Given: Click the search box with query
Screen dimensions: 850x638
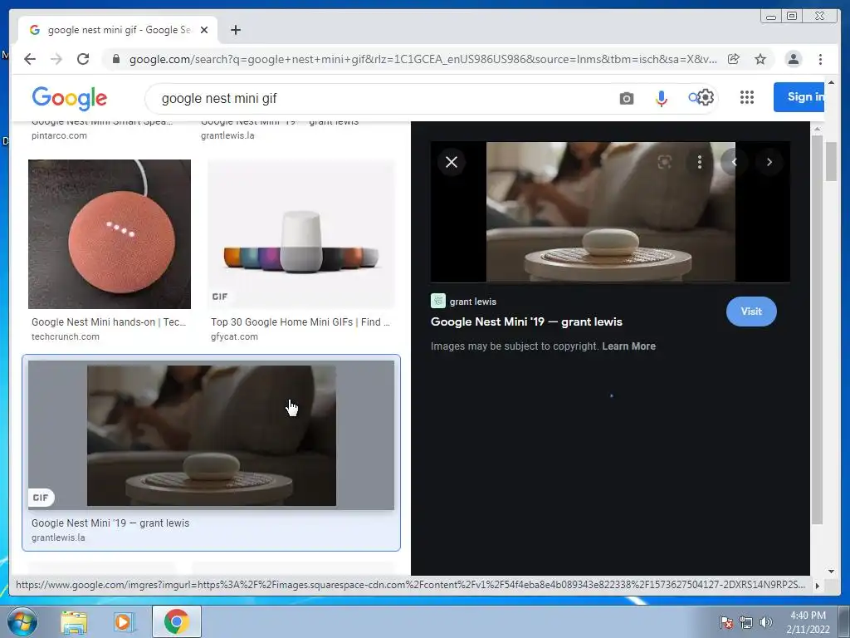Looking at the screenshot, I should coord(379,98).
